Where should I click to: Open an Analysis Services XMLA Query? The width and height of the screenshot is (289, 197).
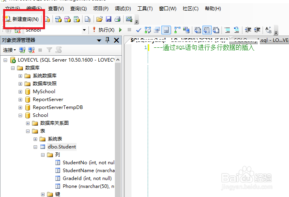[77, 19]
